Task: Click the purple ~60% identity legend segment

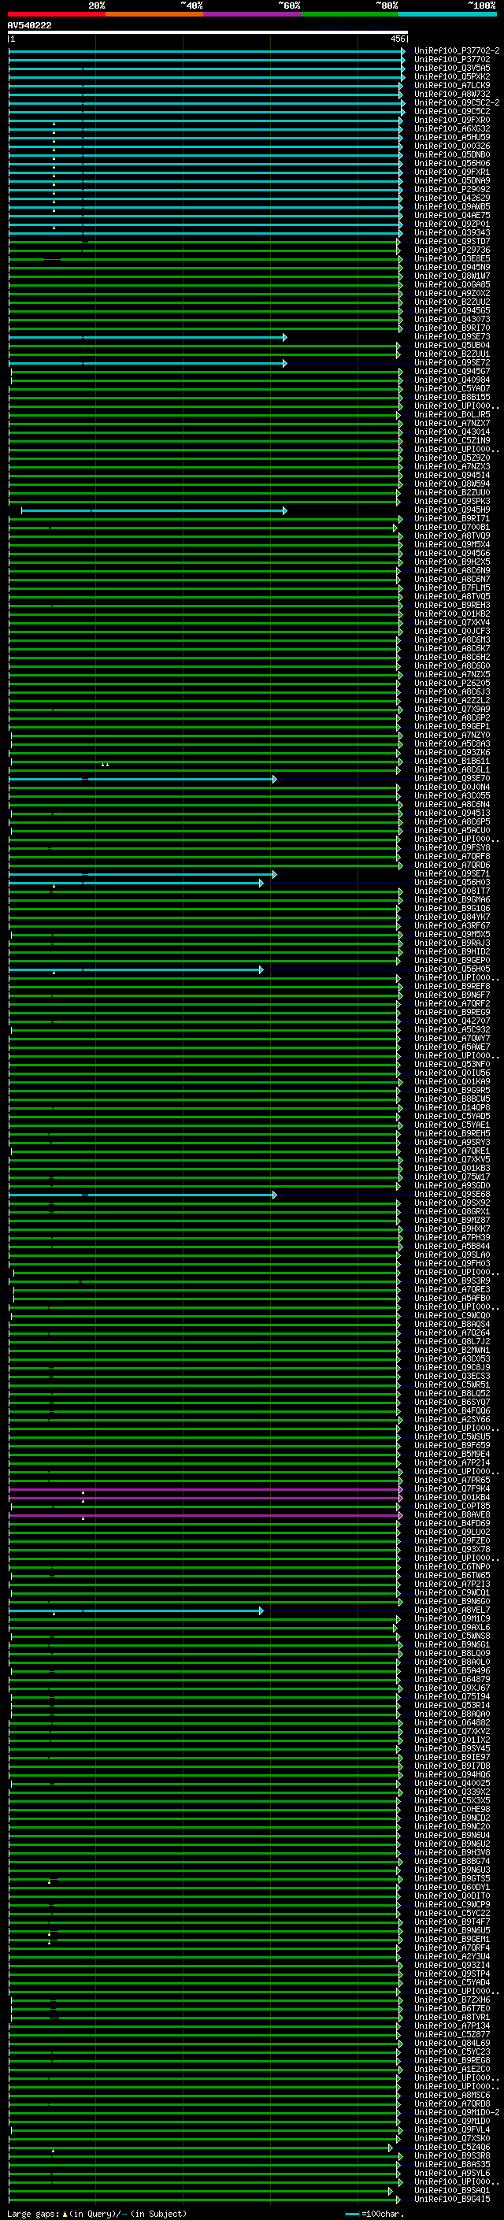Action: click(251, 14)
